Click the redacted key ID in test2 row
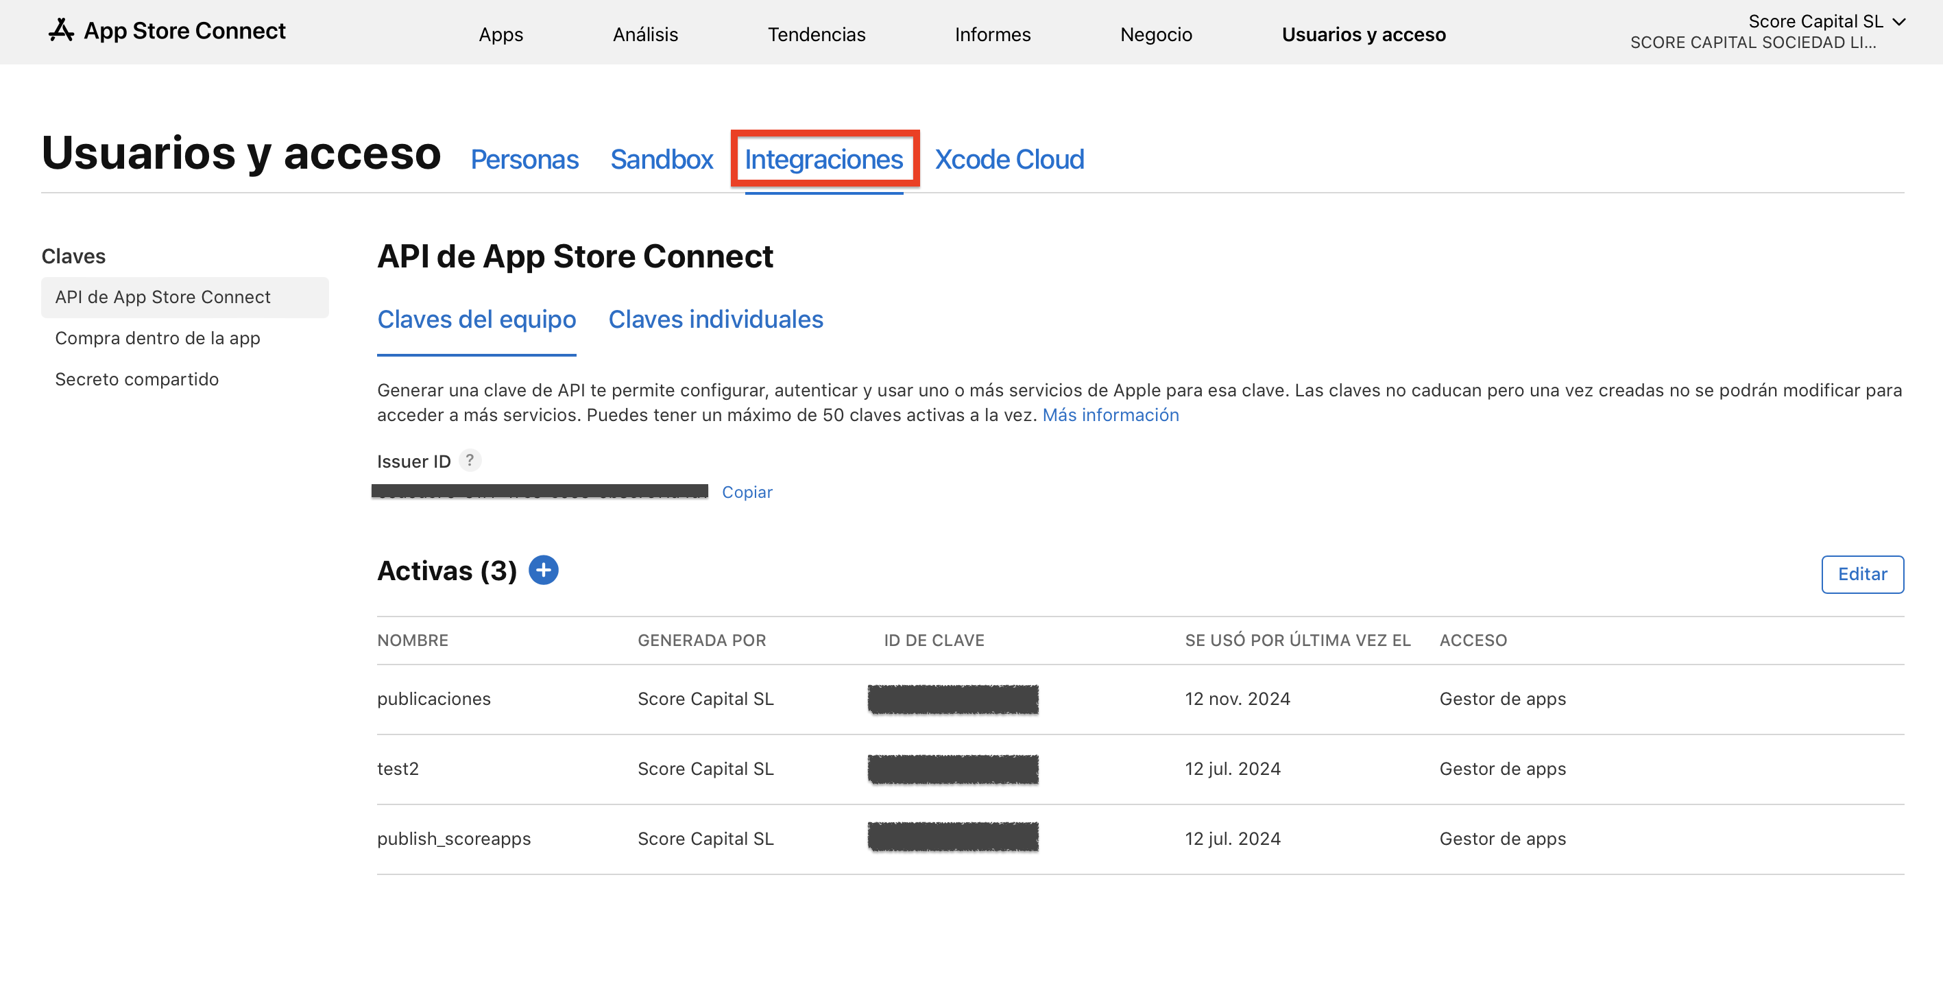 (x=952, y=769)
